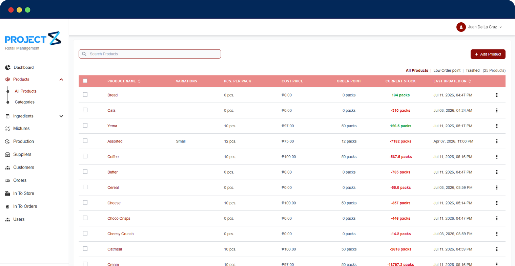Click the Suppliers store icon
Viewport: 515px width, 266px height.
[7, 155]
